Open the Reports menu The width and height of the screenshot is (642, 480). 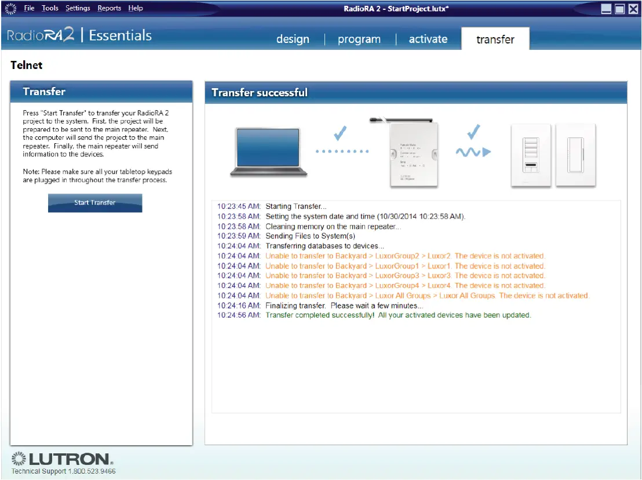110,8
